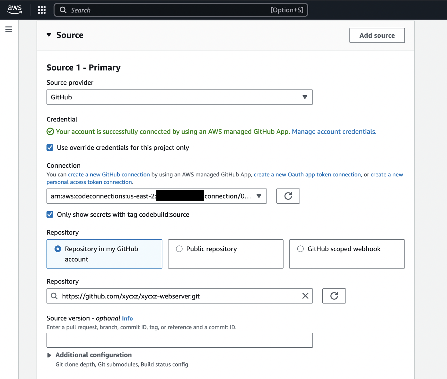Clear the repository URL field

pos(305,296)
